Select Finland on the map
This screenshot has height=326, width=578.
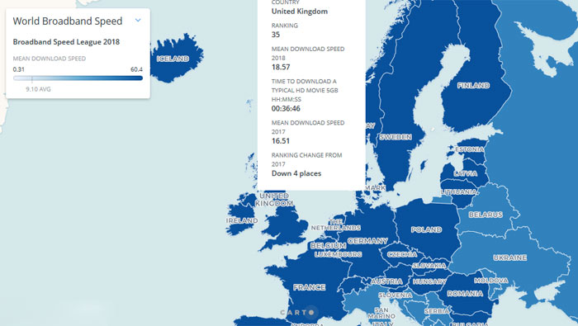[x=473, y=86]
